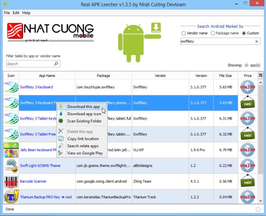Click the US$3.99 price badge for SwiftKey 3 Keyboard
Image resolution: width=266 pixels, height=216 pixels.
[247, 87]
